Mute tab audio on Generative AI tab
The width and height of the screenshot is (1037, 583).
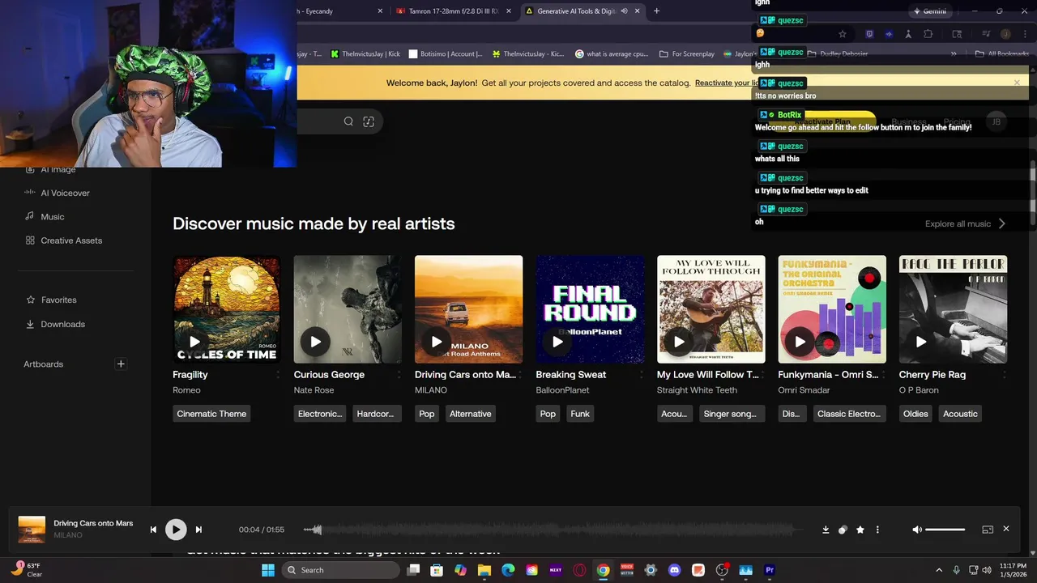[x=625, y=11]
